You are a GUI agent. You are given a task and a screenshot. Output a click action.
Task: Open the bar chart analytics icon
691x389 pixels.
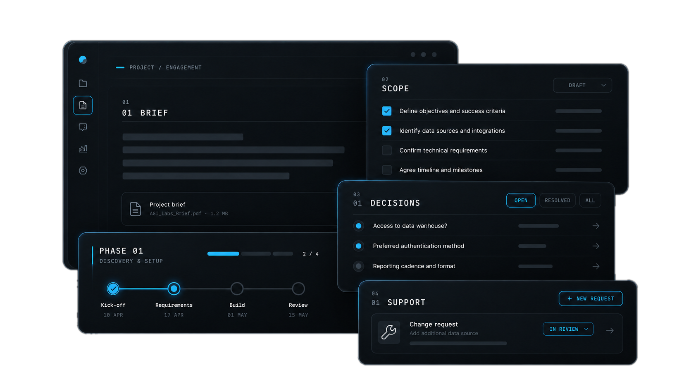(83, 149)
